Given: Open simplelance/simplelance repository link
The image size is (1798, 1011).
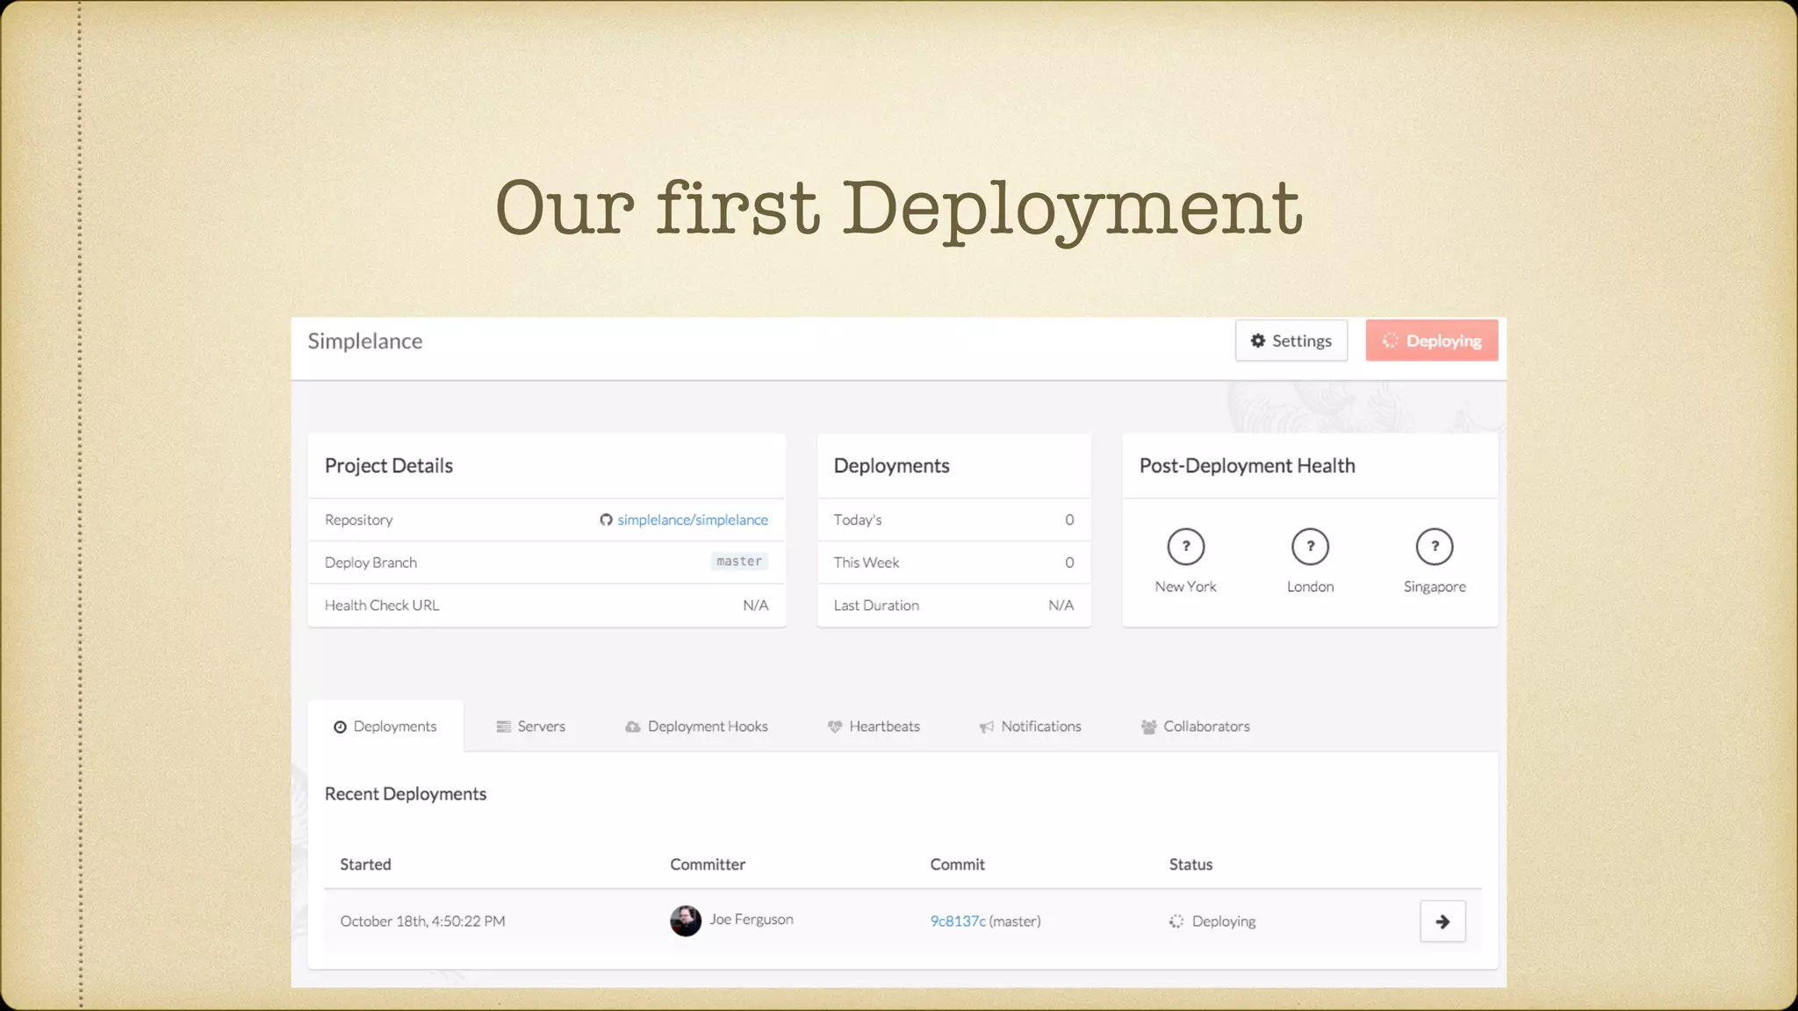Looking at the screenshot, I should (x=692, y=520).
